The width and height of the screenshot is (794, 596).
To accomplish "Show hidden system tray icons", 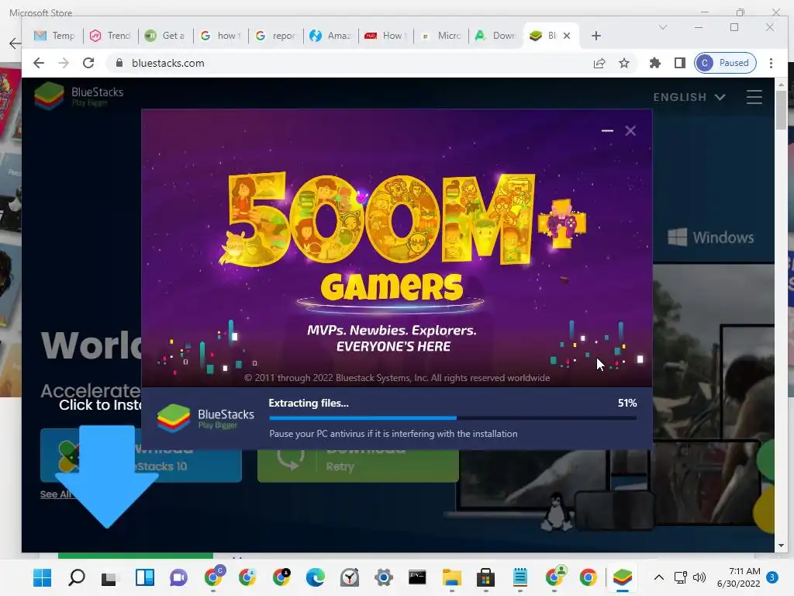I will click(658, 577).
